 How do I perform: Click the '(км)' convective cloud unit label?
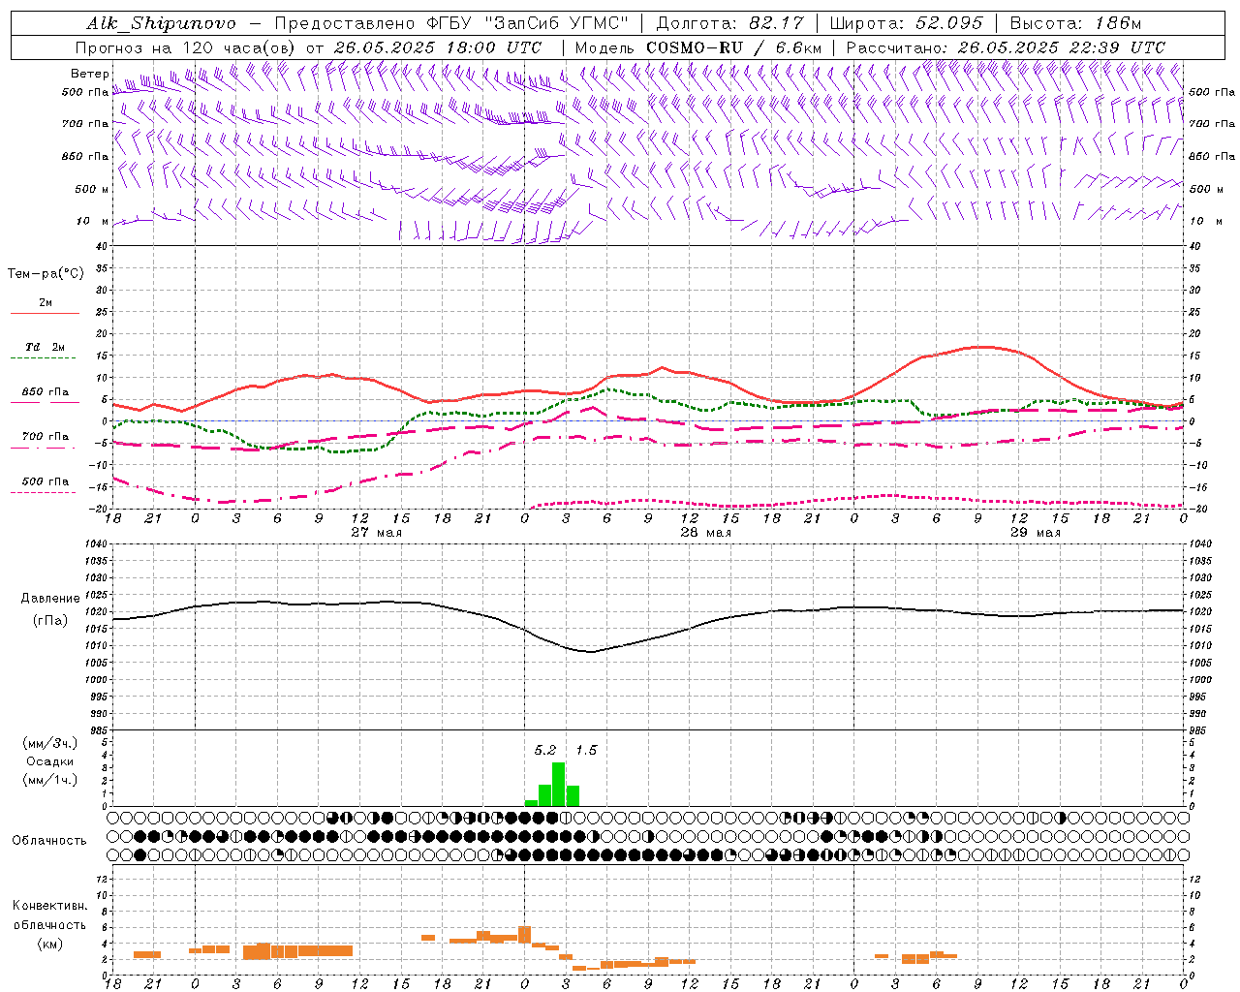49,944
